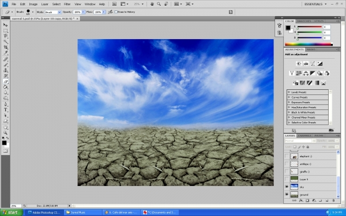Hide the sky layer
346x216 pixels.
tap(287, 187)
